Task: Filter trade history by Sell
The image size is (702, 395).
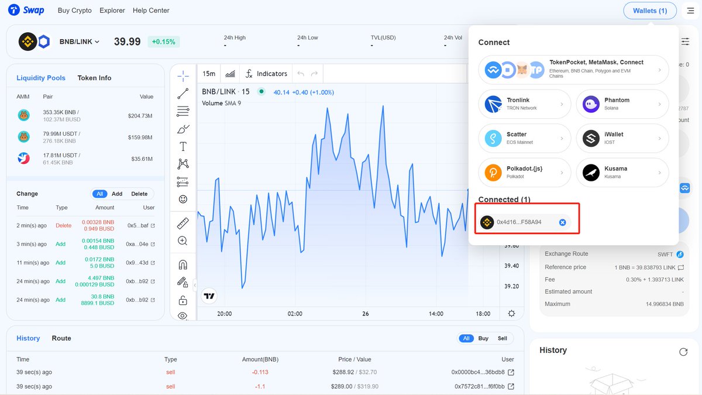Action: [x=503, y=338]
